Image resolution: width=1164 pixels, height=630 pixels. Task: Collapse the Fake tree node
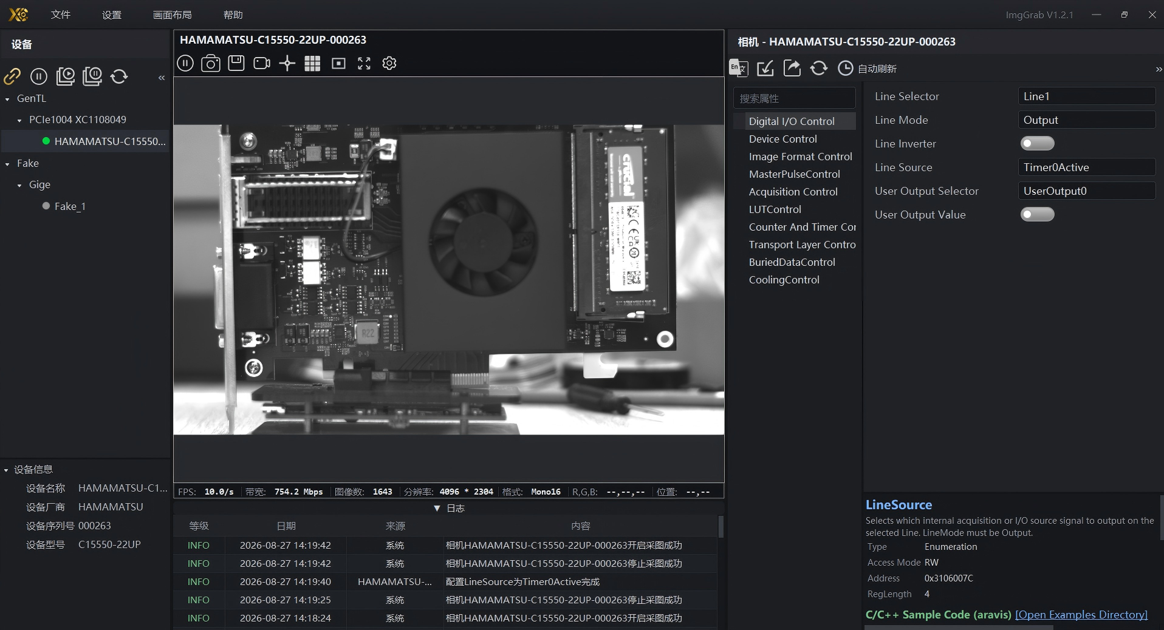point(7,164)
